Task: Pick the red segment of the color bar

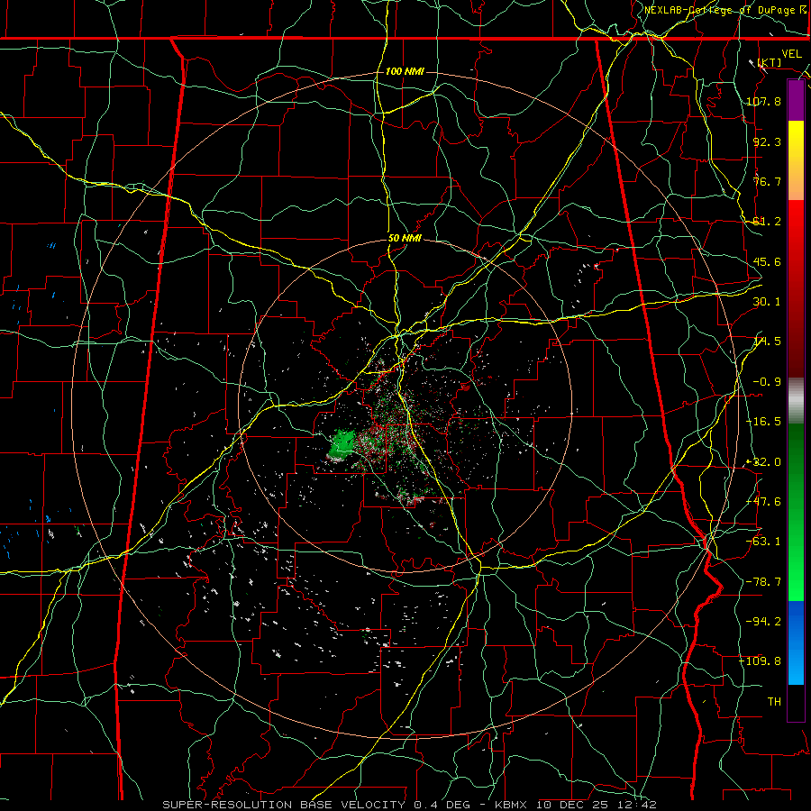Action: pyautogui.click(x=796, y=288)
